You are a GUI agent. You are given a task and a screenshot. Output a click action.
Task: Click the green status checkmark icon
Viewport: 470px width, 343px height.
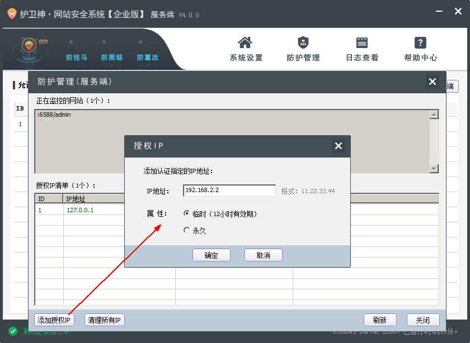click(x=13, y=331)
